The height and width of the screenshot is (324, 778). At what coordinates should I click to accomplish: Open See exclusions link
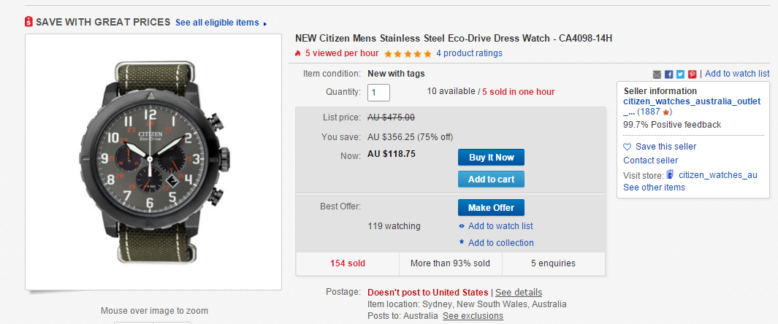(x=473, y=315)
